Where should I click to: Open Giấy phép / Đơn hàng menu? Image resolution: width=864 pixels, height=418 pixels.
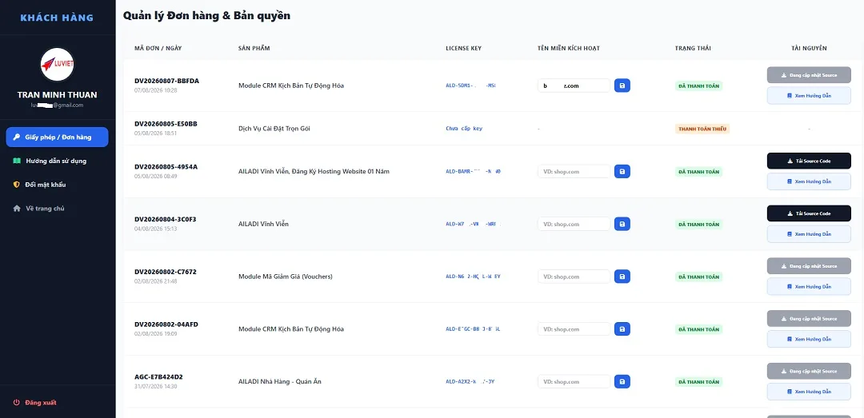pyautogui.click(x=58, y=137)
